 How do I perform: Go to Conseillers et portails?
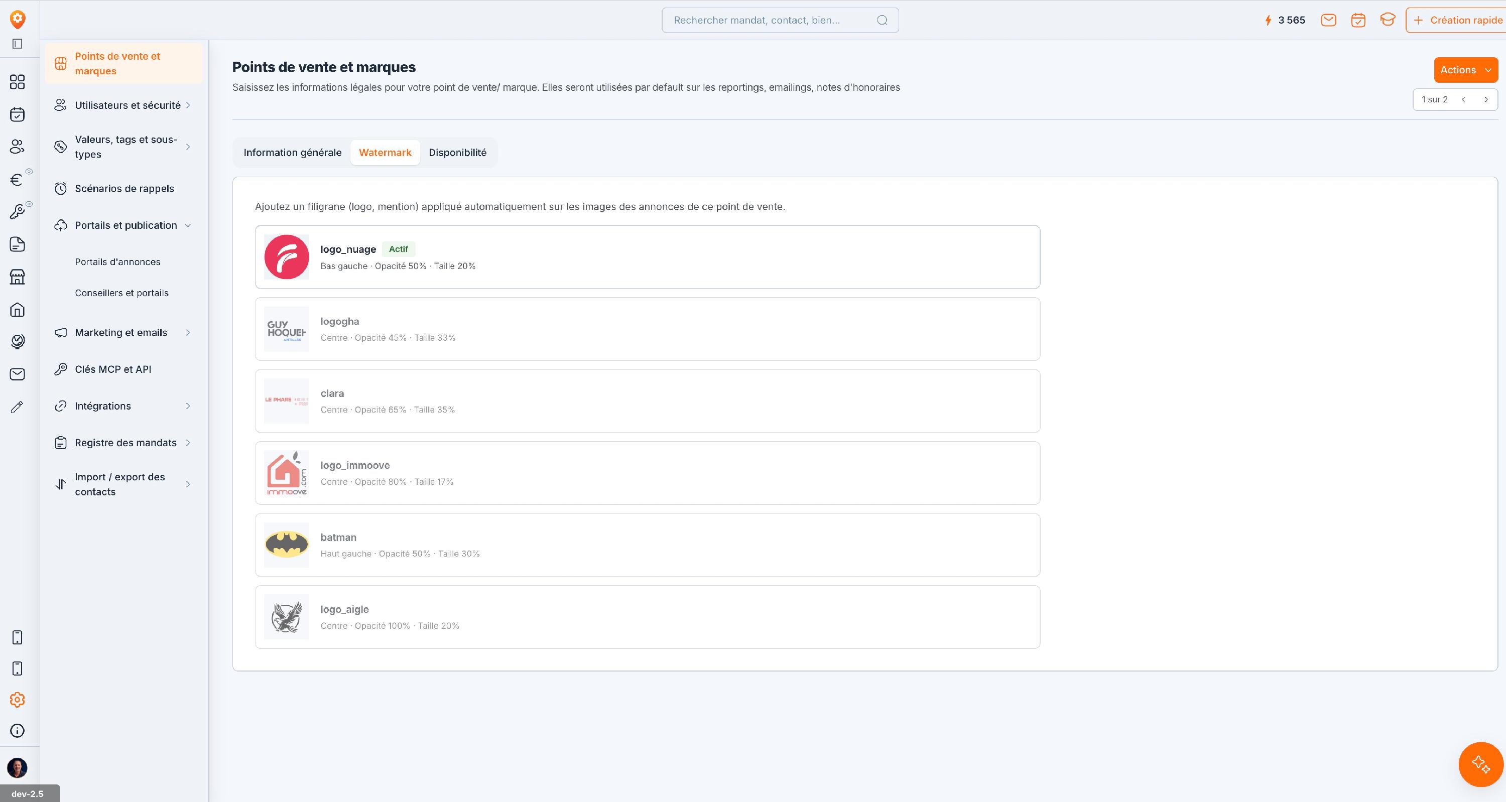[x=121, y=293]
